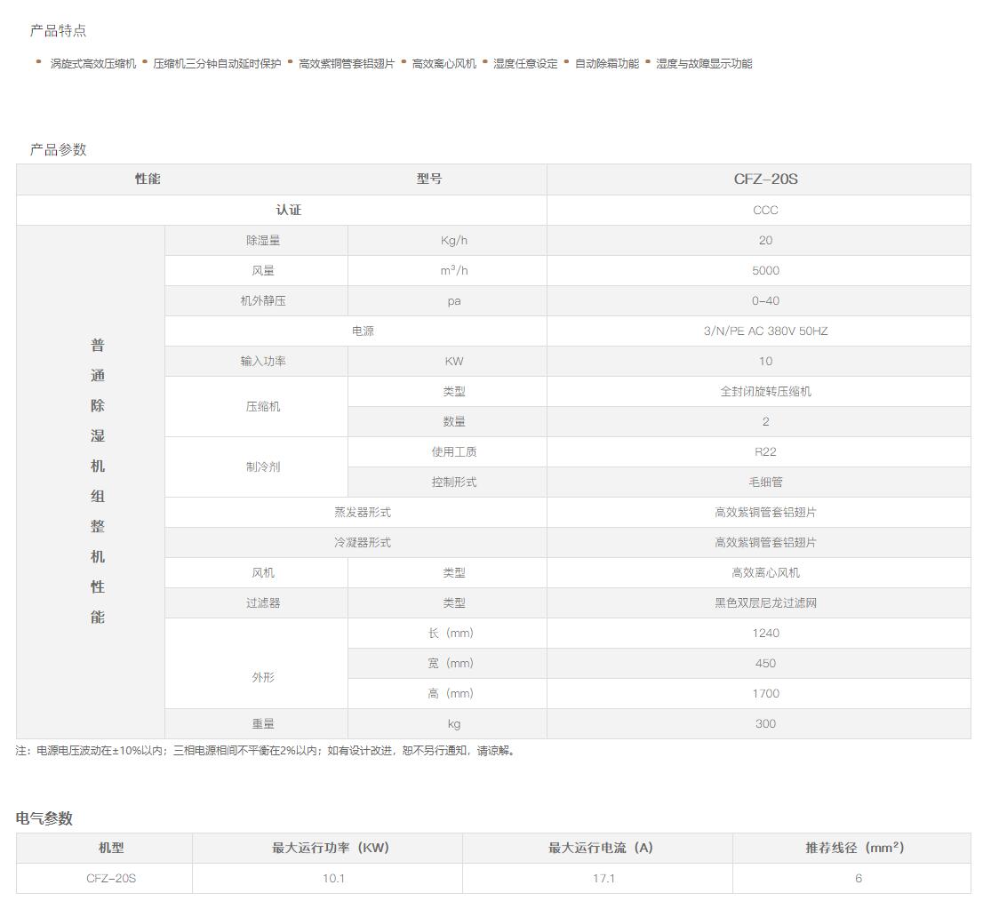Click the 17.1 maximum current value
The width and height of the screenshot is (991, 917).
(603, 879)
